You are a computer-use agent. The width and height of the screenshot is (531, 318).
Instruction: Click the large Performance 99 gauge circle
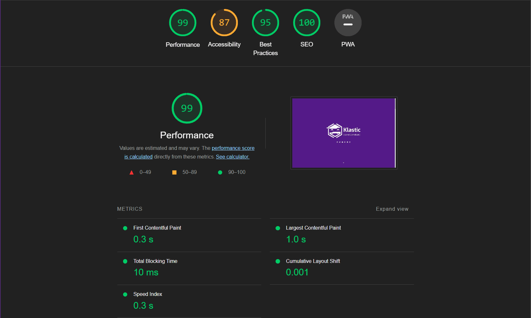[187, 108]
